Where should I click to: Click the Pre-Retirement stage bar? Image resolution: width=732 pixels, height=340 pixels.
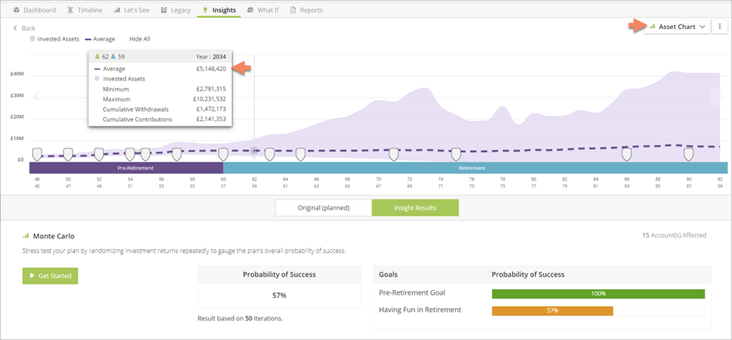coord(126,168)
